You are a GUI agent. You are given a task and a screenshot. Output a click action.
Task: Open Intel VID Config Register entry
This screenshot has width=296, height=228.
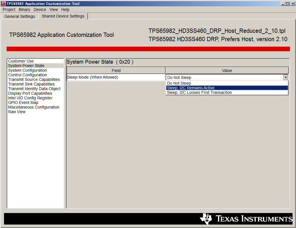point(35,98)
